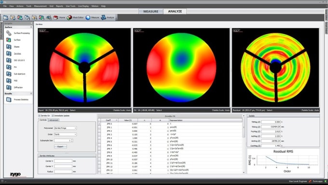The height and width of the screenshot is (185, 328).
Task: Open the Live Display menu
Action: [x=83, y=6]
